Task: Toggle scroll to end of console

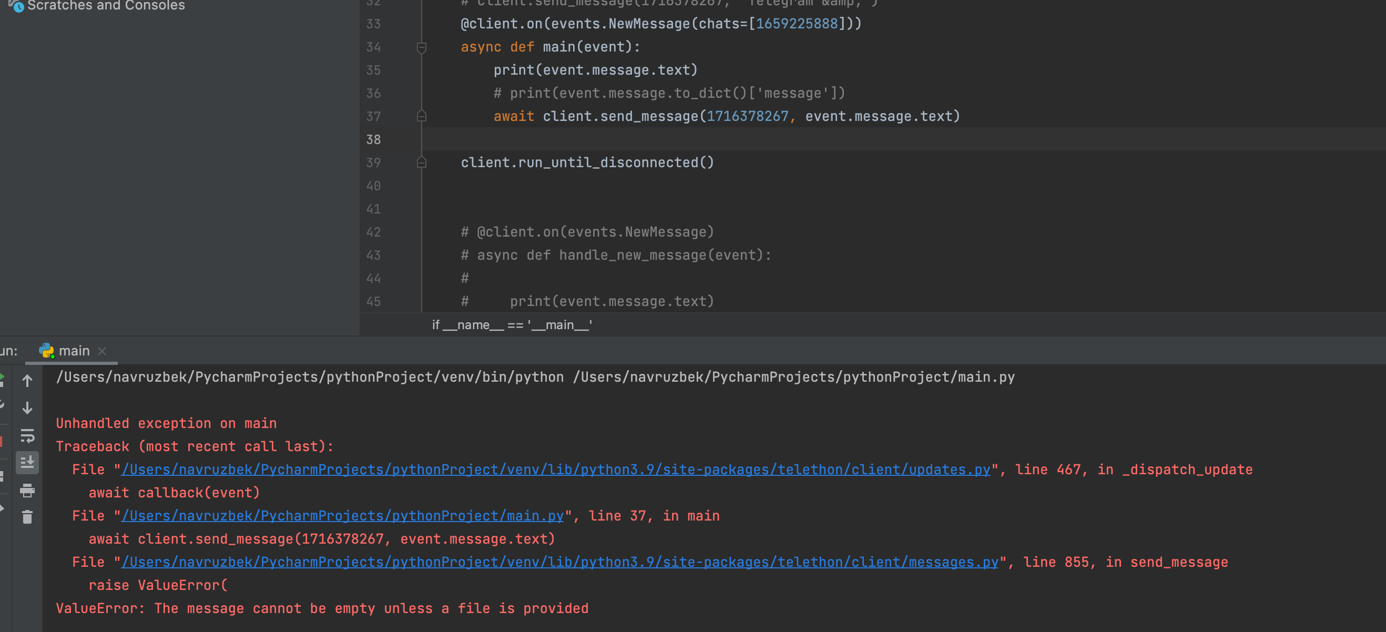Action: 27,462
